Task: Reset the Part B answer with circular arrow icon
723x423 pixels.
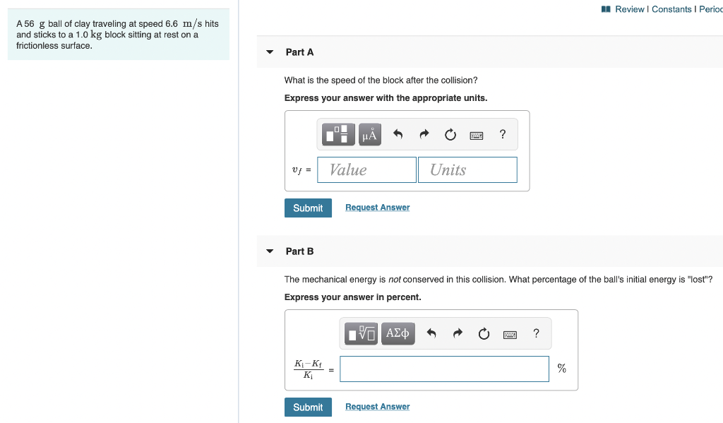Action: pos(484,333)
